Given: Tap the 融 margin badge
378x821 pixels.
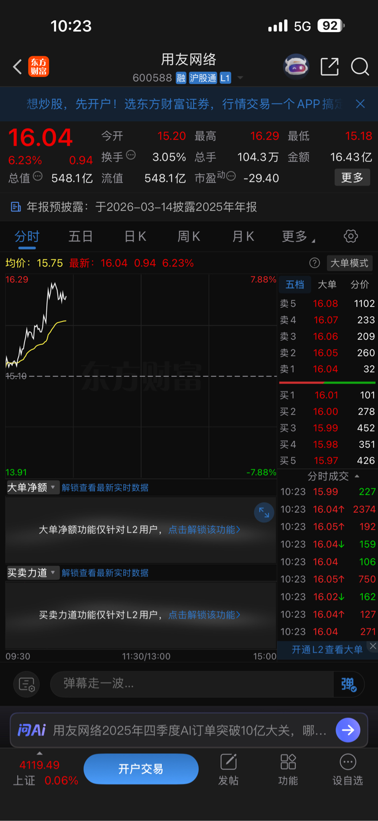Looking at the screenshot, I should (x=181, y=78).
